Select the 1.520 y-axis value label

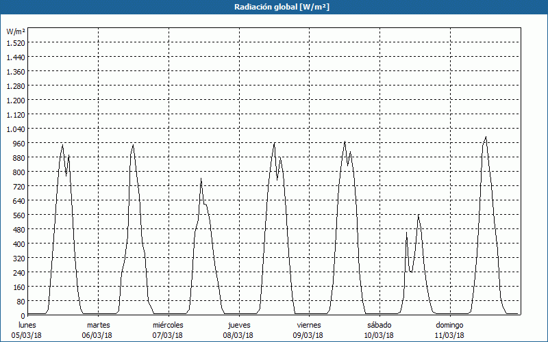tap(15, 42)
